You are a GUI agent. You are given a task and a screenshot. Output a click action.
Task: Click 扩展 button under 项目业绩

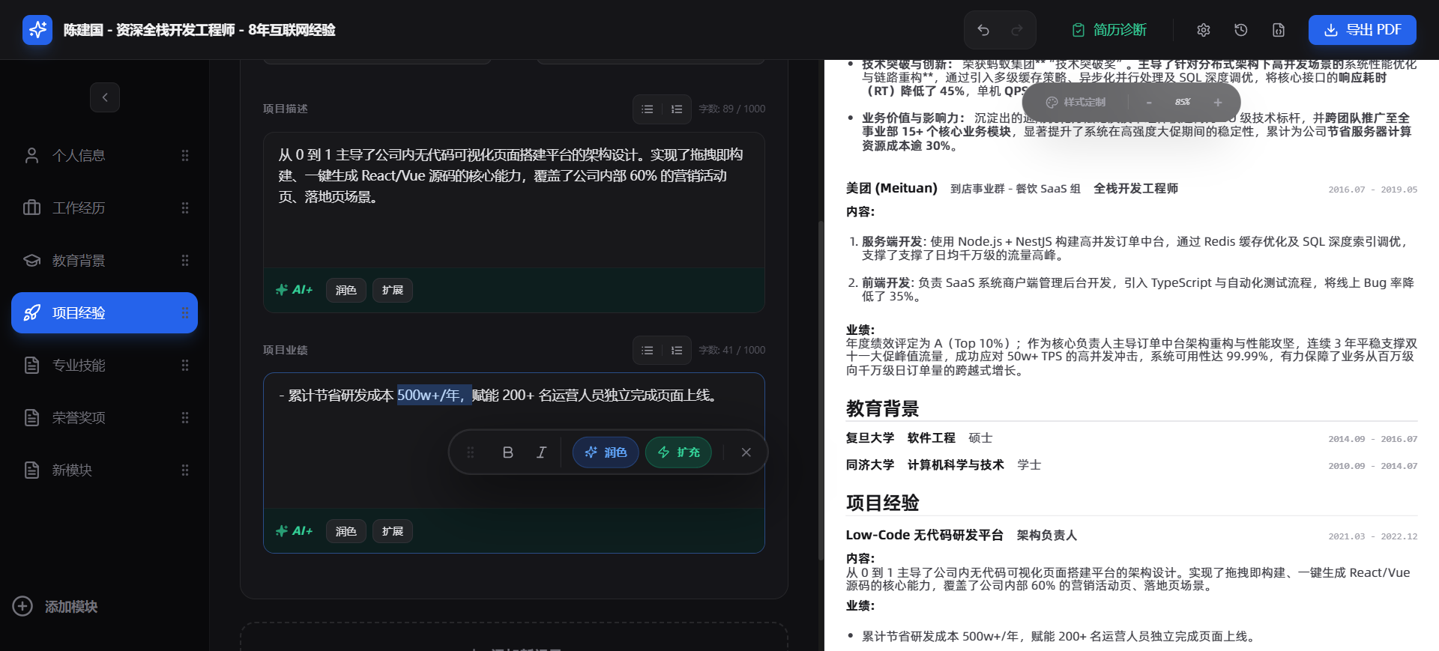point(393,531)
